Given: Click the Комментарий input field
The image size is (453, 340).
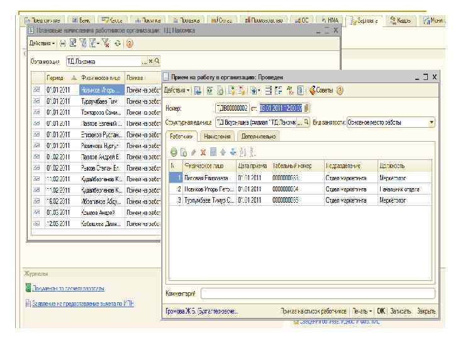Looking at the screenshot, I should (318, 293).
